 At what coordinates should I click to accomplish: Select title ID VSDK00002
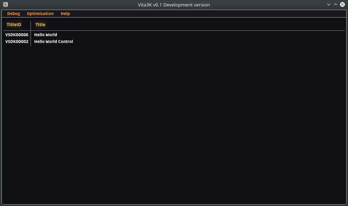click(17, 42)
